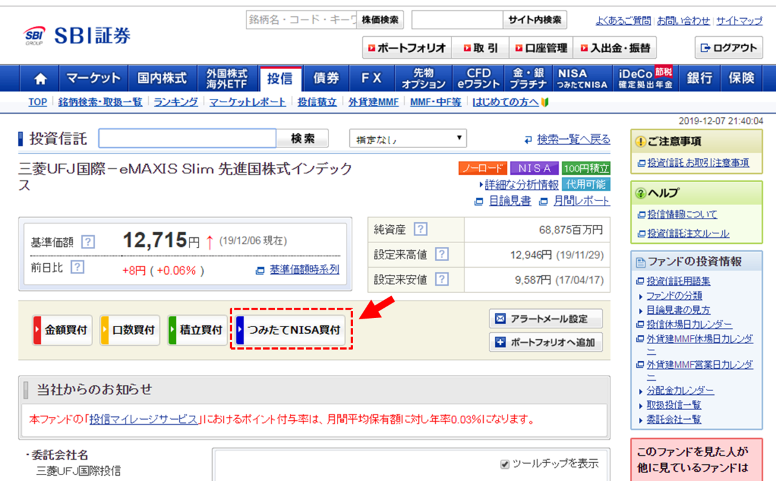
Task: Open the 先物オプション tab
Action: pos(424,79)
